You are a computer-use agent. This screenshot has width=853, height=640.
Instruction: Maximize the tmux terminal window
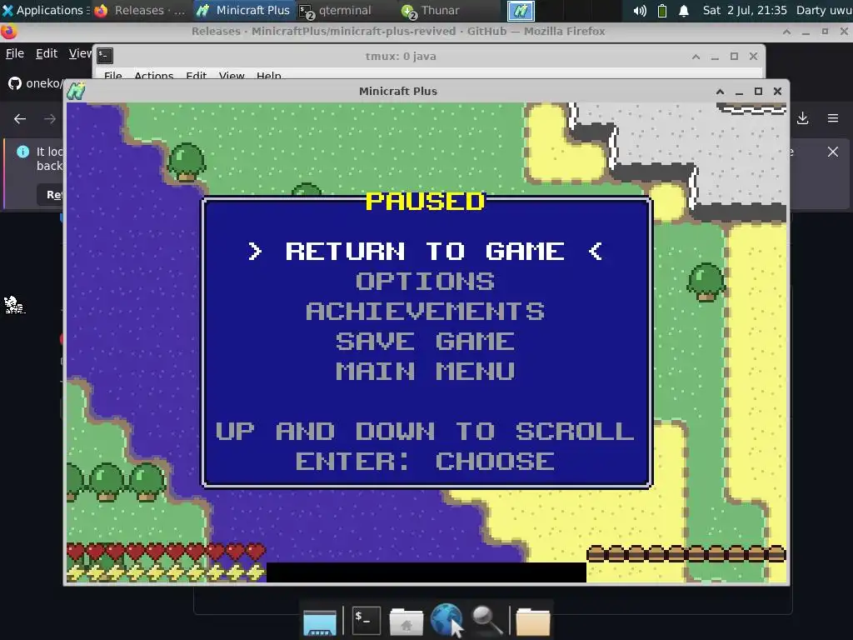(x=734, y=56)
